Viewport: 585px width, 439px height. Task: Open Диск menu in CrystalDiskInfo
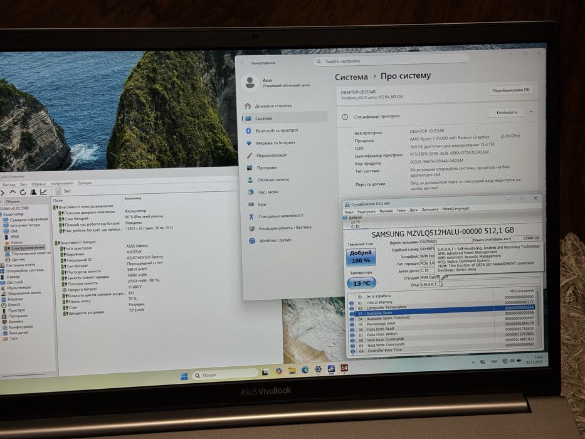coord(413,210)
